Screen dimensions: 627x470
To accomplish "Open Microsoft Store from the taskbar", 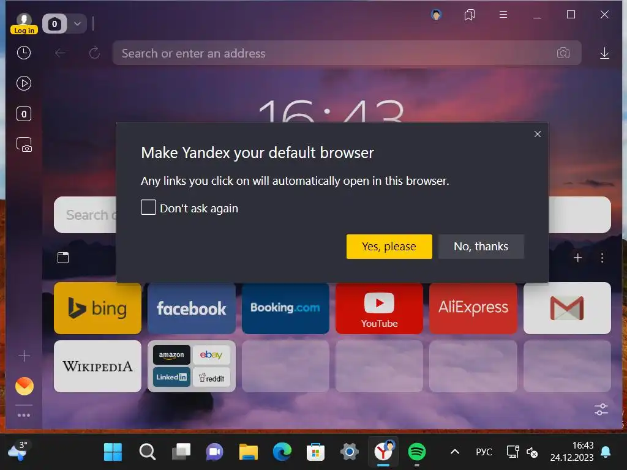I will pos(315,452).
